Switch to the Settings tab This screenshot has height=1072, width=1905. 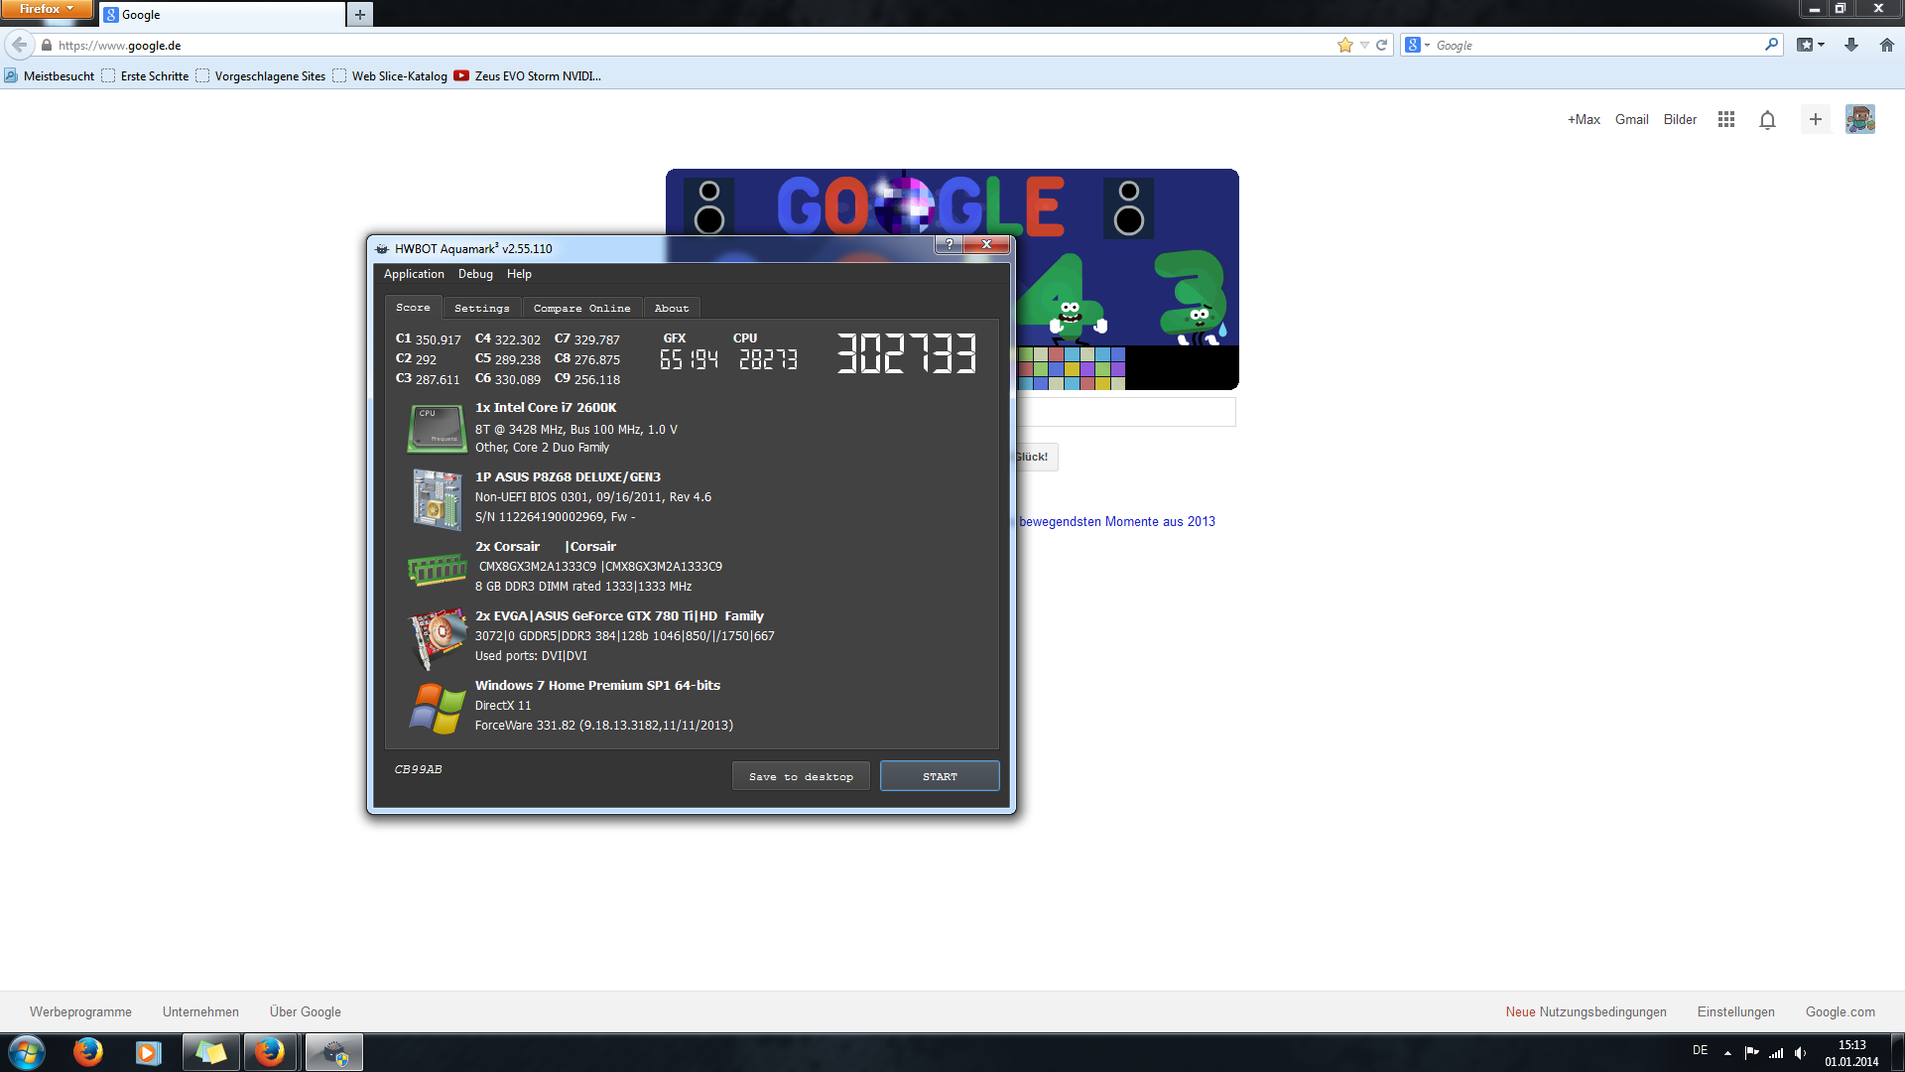(481, 309)
